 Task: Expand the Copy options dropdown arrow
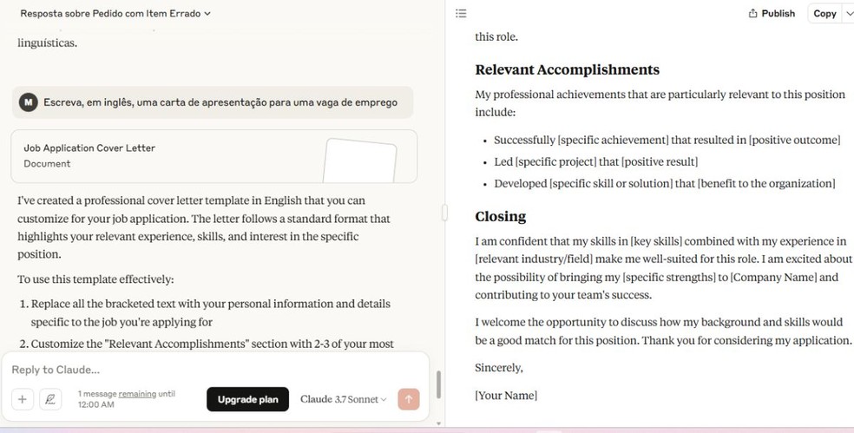pos(848,13)
